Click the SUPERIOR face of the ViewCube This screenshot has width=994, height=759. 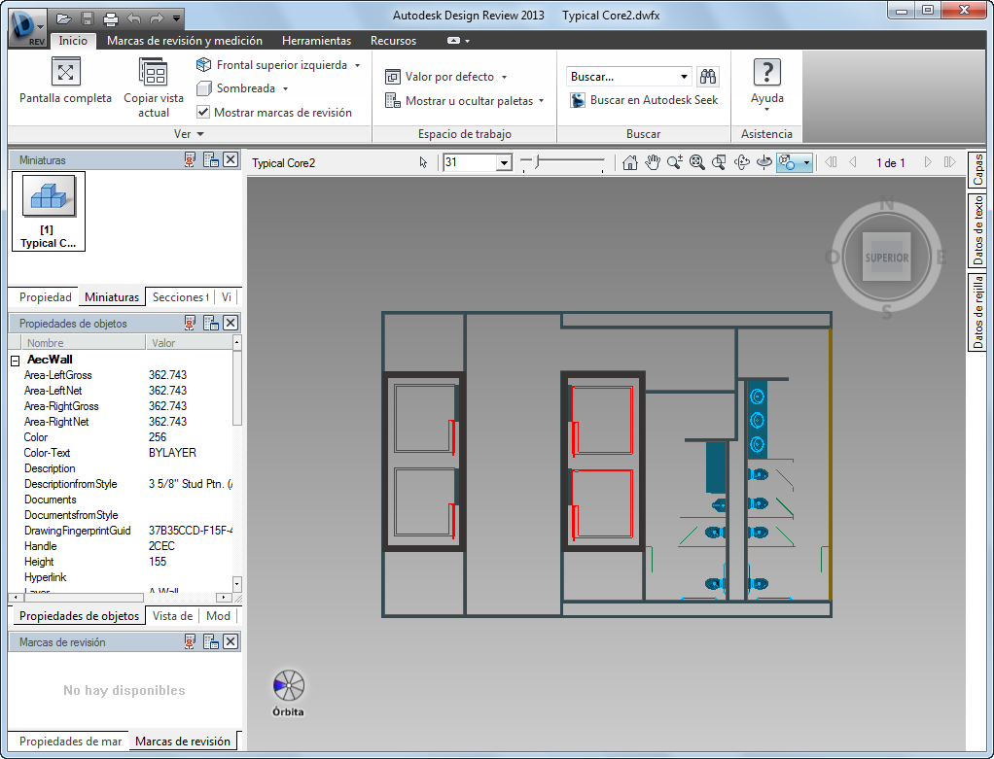pos(887,257)
